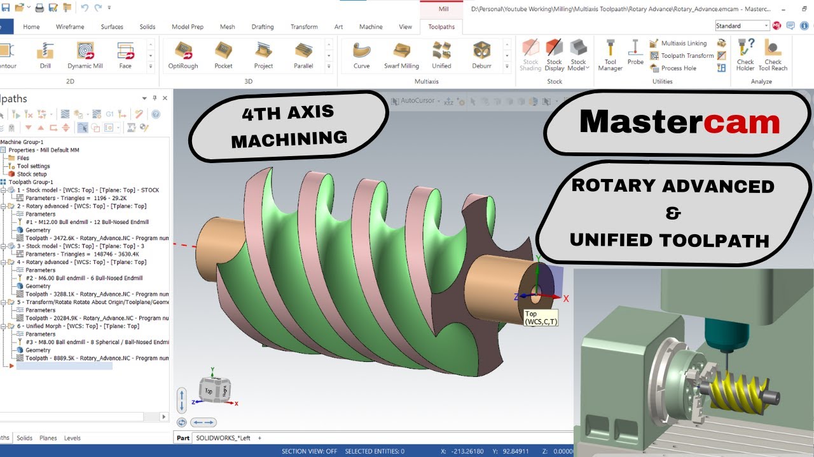814x457 pixels.
Task: Switch to the Wireframe ribbon tab
Action: point(70,27)
